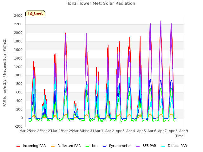Image resolution: width=203 pixels, height=152 pixels.
Task: Click the Apr 9 x-axis tick label
Action: point(184,131)
